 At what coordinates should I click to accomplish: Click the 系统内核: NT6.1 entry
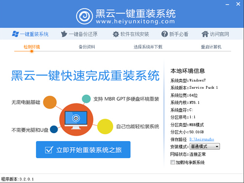pyautogui.click(x=185, y=102)
